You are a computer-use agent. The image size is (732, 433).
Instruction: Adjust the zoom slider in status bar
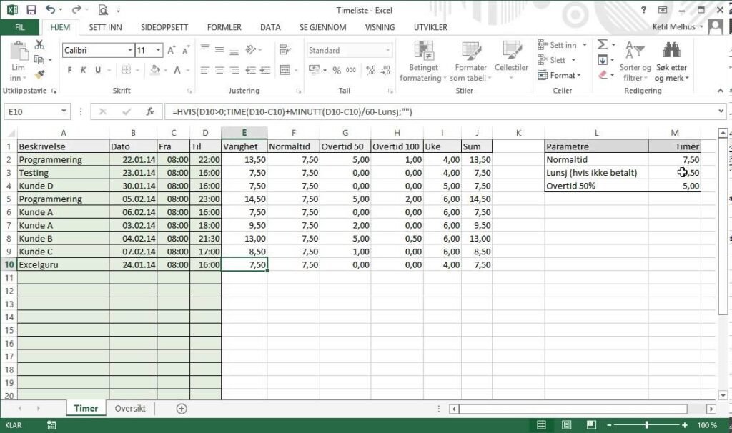(647, 425)
